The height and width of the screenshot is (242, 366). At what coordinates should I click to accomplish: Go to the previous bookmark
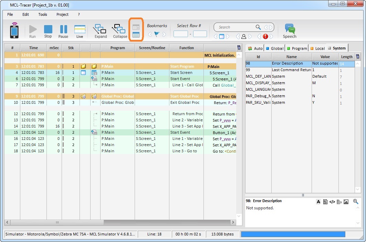click(150, 34)
